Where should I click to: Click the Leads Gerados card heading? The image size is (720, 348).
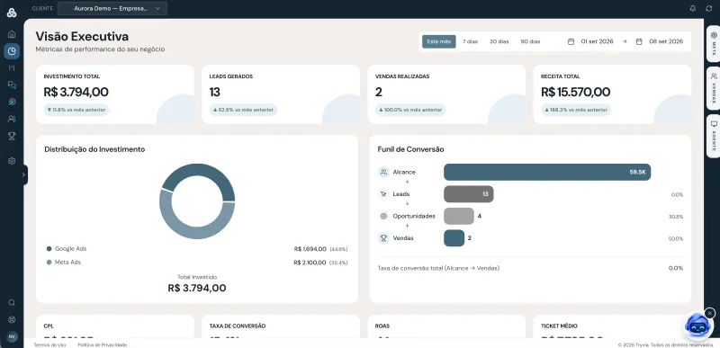[231, 76]
